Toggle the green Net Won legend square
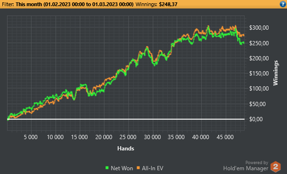 pyautogui.click(x=107, y=168)
